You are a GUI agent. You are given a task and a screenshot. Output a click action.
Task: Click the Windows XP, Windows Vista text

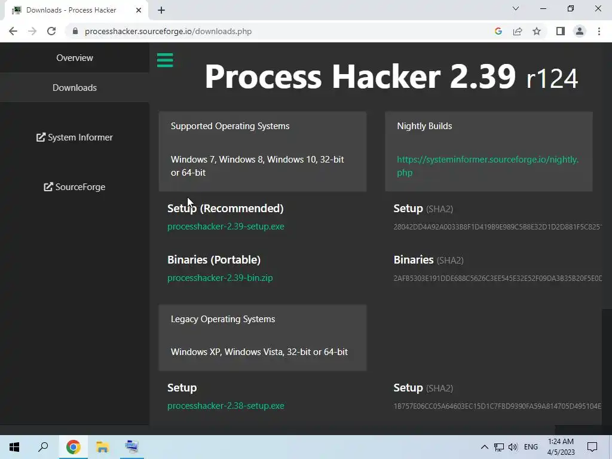tap(259, 351)
